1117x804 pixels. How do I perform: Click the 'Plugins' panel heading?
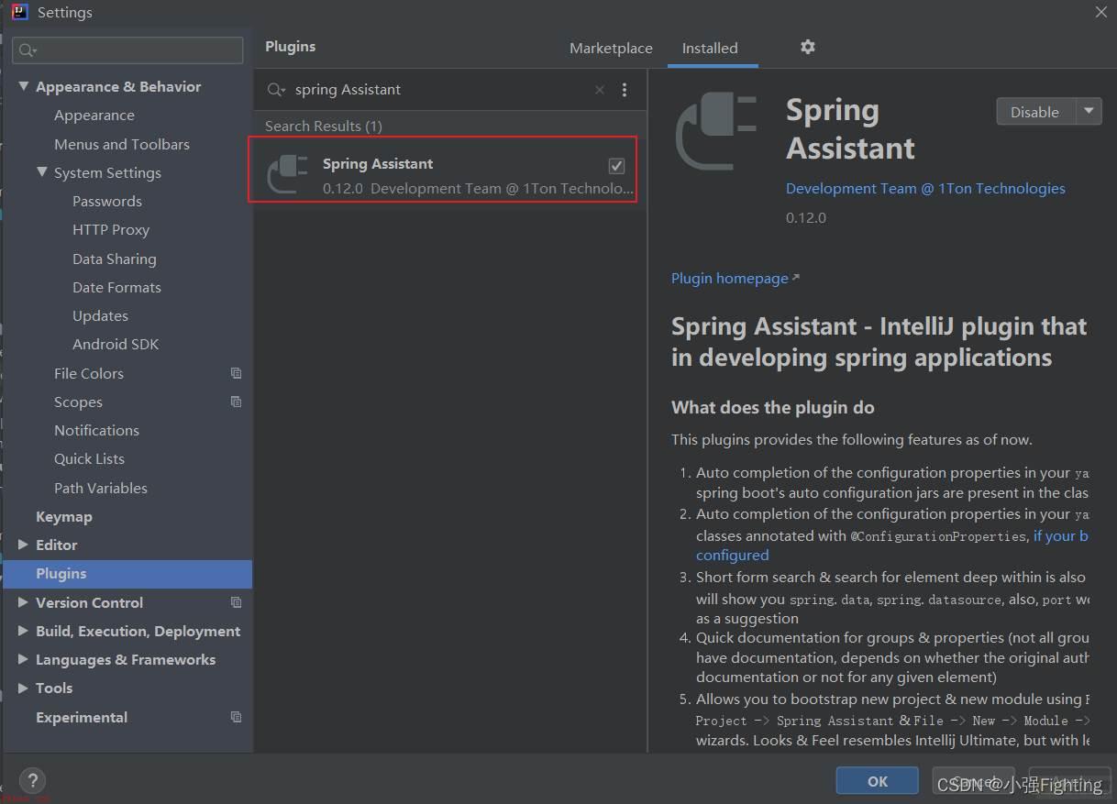(290, 47)
